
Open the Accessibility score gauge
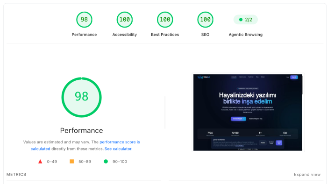click(125, 20)
